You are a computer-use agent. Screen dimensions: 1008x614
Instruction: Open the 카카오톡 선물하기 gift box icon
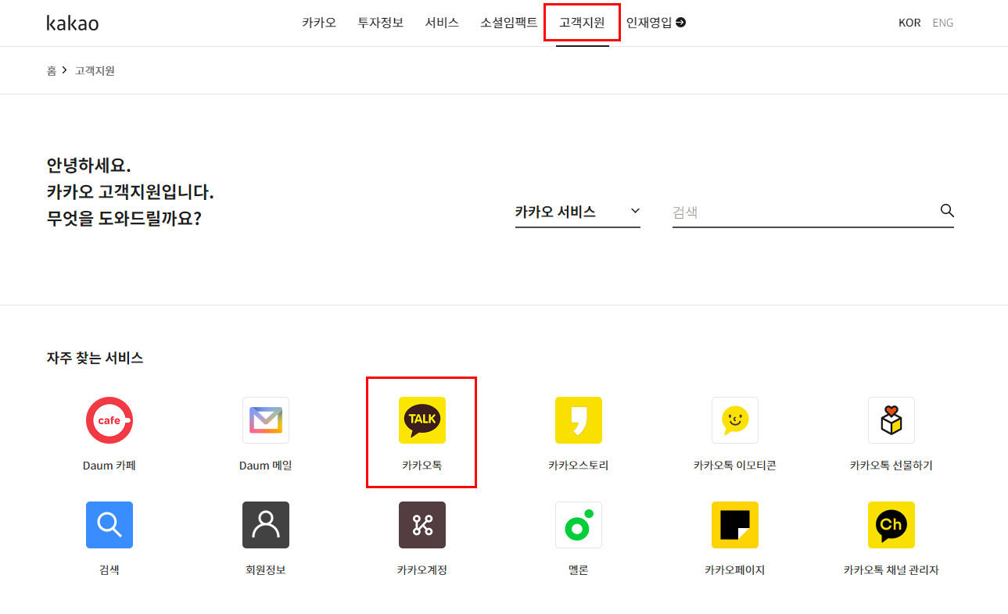click(891, 420)
